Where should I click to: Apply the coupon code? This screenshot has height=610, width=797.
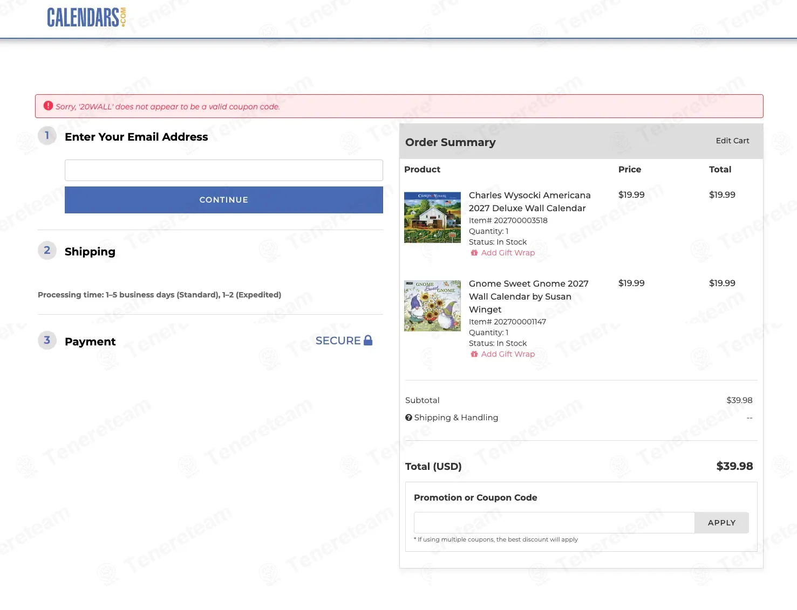coord(721,523)
